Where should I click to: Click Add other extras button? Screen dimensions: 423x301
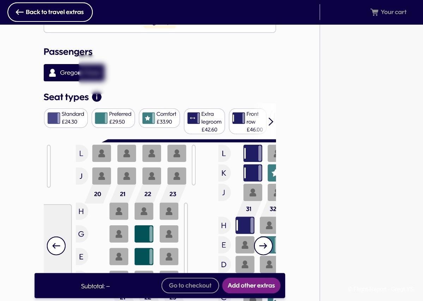[251, 286]
